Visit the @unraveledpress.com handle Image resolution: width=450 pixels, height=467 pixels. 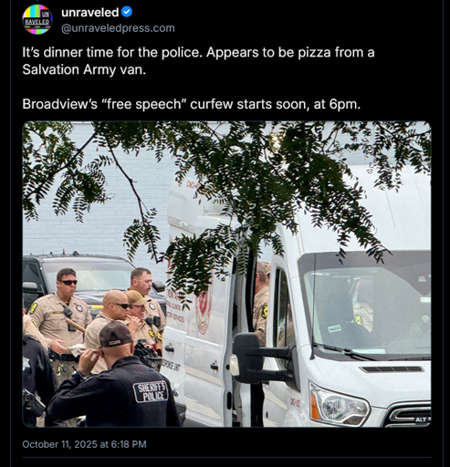118,28
